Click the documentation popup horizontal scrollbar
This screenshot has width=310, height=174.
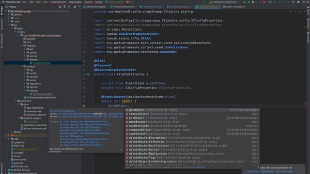pyautogui.click(x=55, y=152)
